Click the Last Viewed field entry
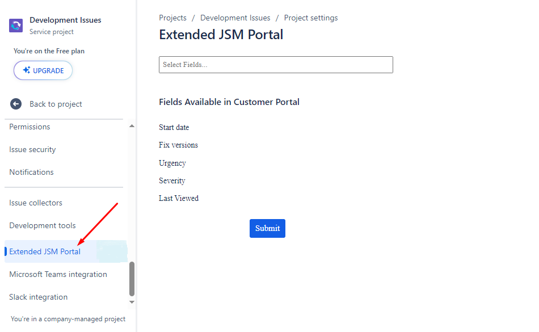The image size is (539, 332). (179, 198)
